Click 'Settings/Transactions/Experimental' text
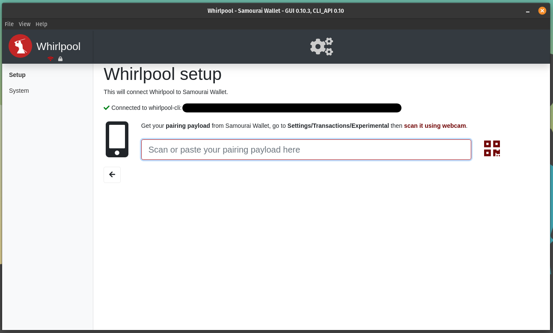 [x=338, y=126]
